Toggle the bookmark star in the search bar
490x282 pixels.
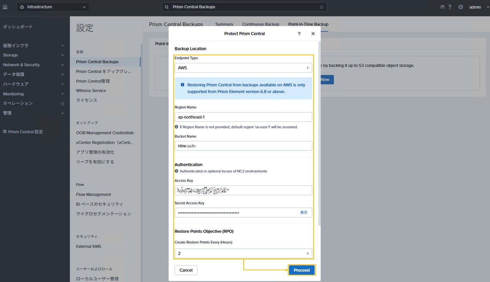[321, 7]
